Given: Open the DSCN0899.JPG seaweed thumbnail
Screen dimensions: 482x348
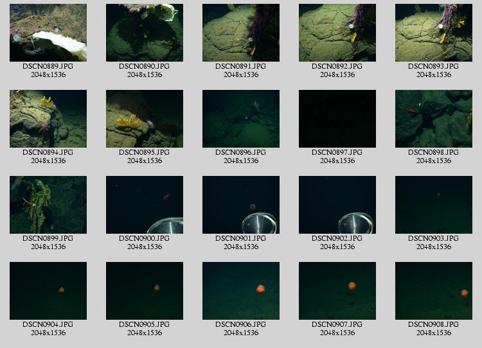Looking at the screenshot, I should point(48,205).
